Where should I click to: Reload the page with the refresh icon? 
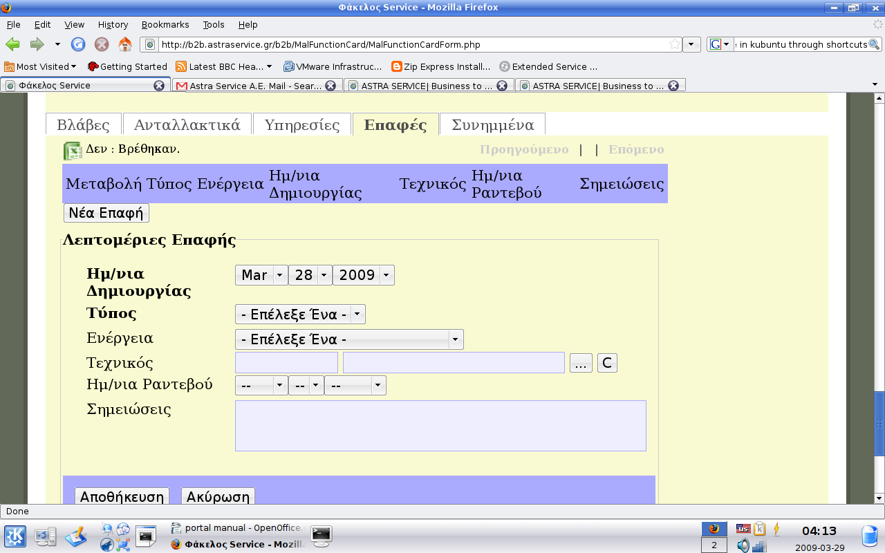tap(78, 44)
